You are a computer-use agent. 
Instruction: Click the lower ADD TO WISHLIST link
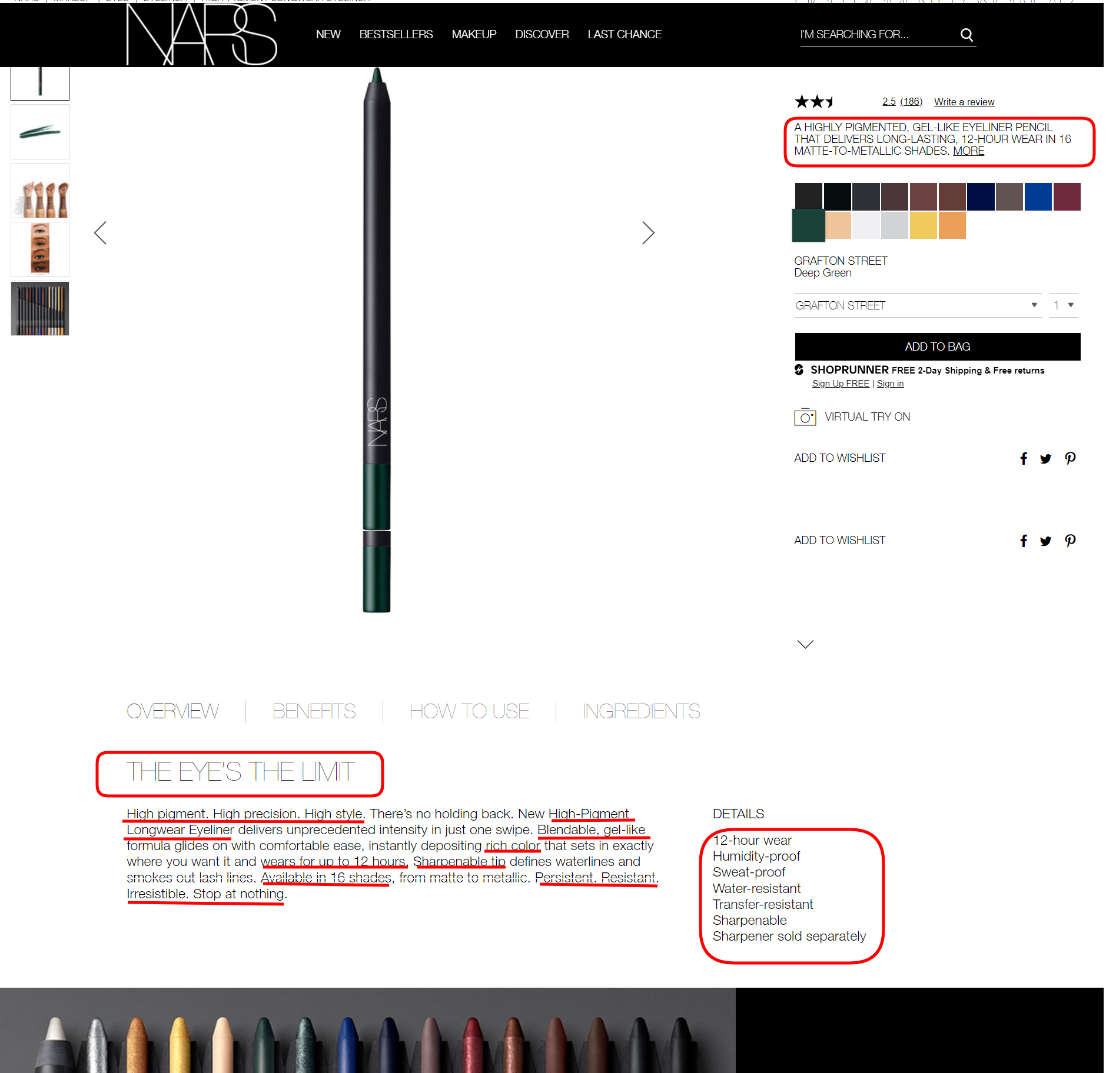839,541
